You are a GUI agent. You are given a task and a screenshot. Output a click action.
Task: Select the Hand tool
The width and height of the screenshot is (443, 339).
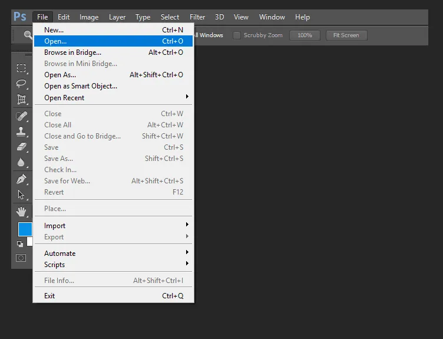coord(21,212)
